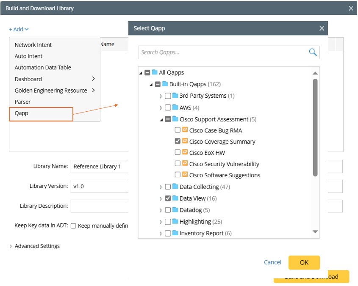358x286 pixels.
Task: Click the search magnifier icon in Select Qapp
Action: (x=313, y=52)
